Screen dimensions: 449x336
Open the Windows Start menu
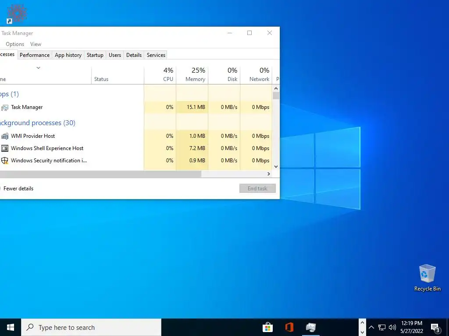pos(11,327)
